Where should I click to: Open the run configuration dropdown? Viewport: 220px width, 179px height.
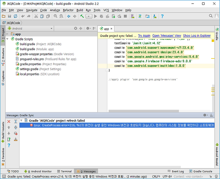coord(89,16)
